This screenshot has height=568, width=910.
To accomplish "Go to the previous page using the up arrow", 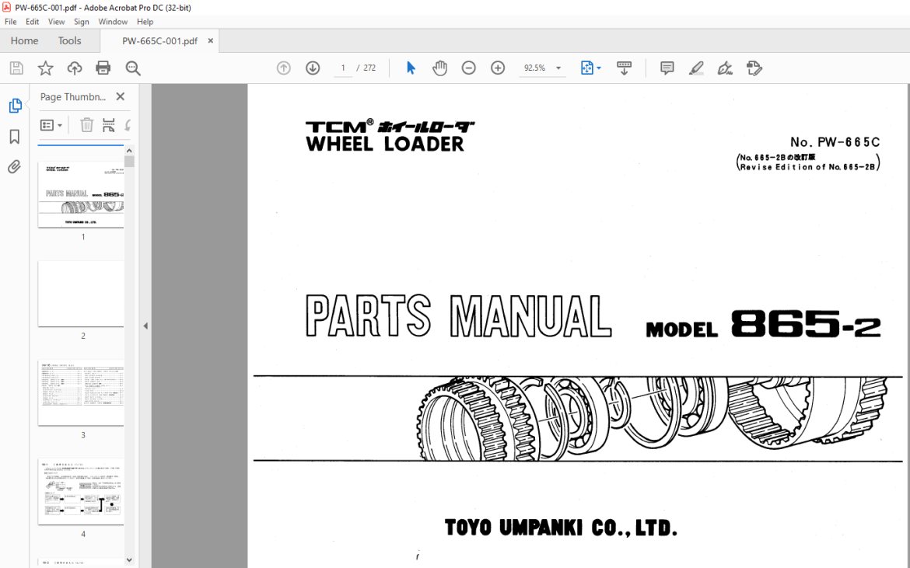I will pos(283,68).
